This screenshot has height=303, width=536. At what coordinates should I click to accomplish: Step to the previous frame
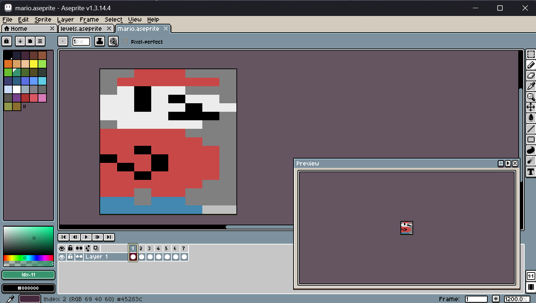pyautogui.click(x=75, y=237)
